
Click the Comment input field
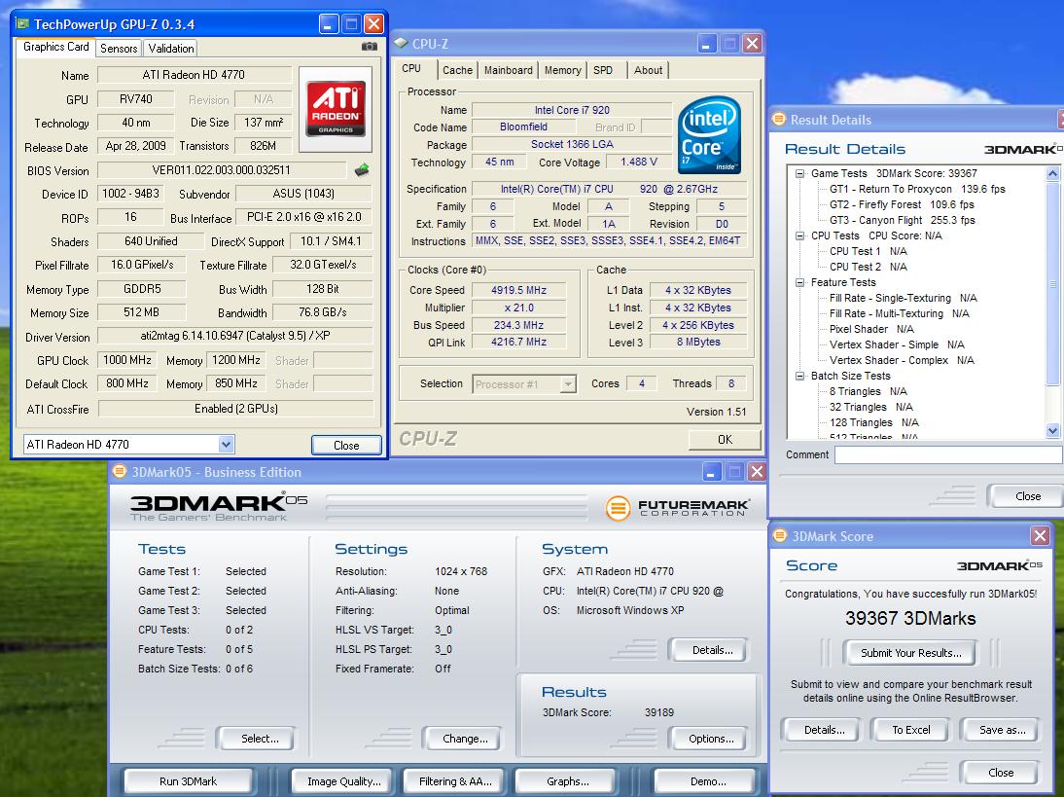pos(948,454)
